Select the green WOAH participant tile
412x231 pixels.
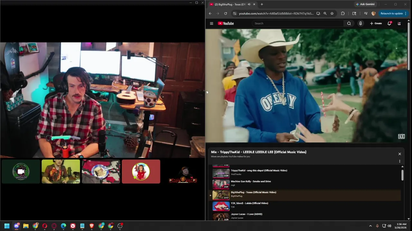21,172
